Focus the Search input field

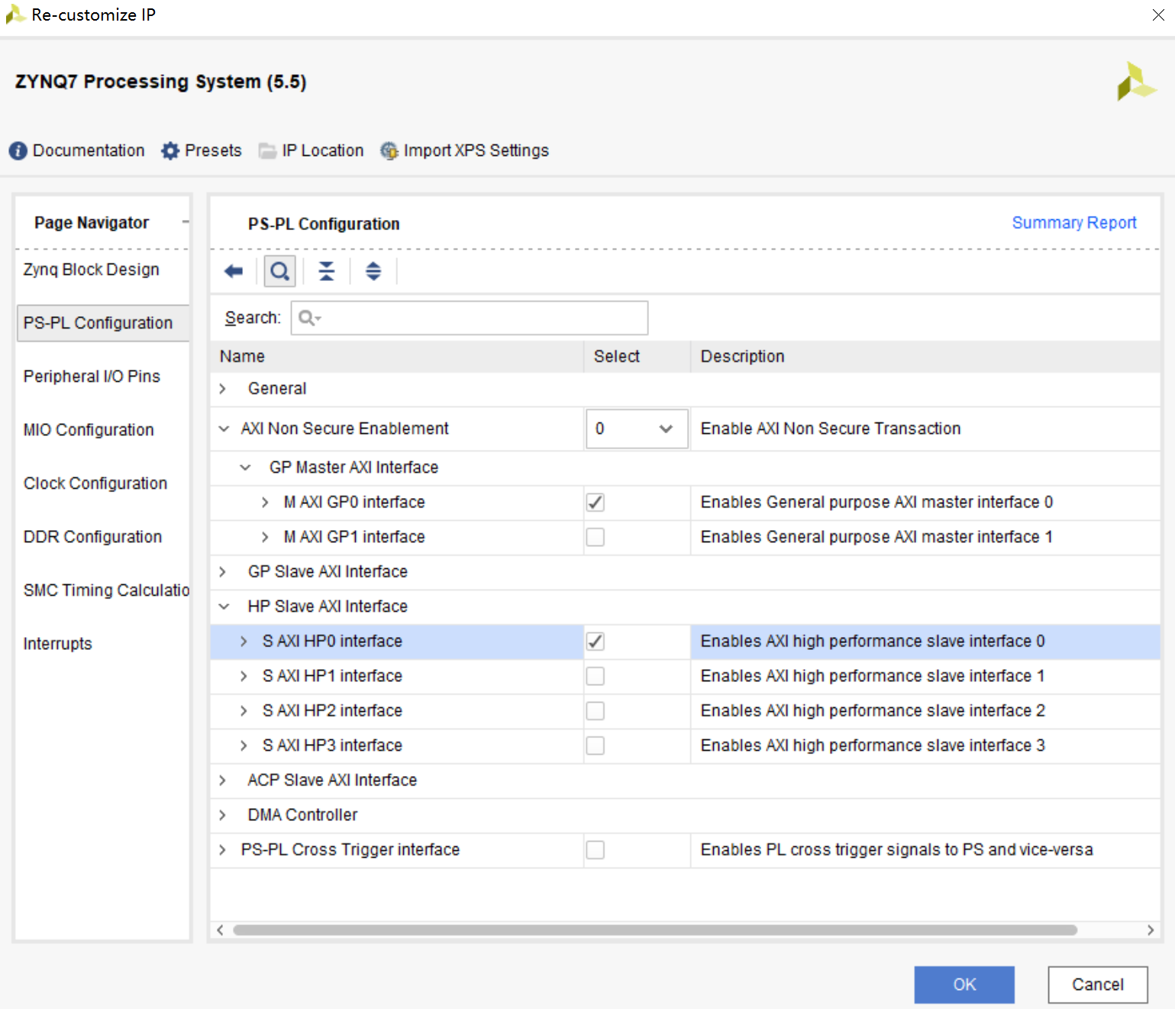470,318
